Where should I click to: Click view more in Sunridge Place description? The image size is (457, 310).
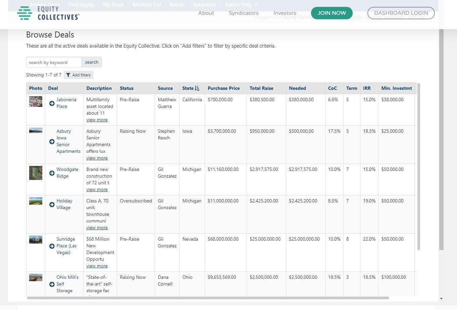(x=97, y=266)
